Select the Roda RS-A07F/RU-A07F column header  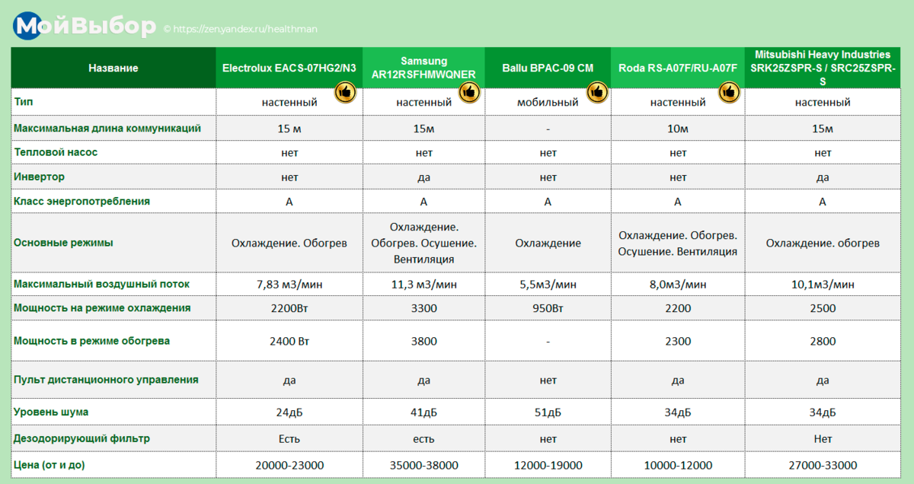[x=678, y=68]
